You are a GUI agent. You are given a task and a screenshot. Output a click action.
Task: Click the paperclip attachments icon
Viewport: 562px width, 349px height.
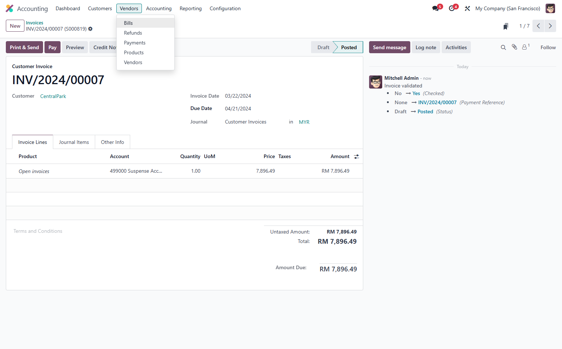point(515,47)
